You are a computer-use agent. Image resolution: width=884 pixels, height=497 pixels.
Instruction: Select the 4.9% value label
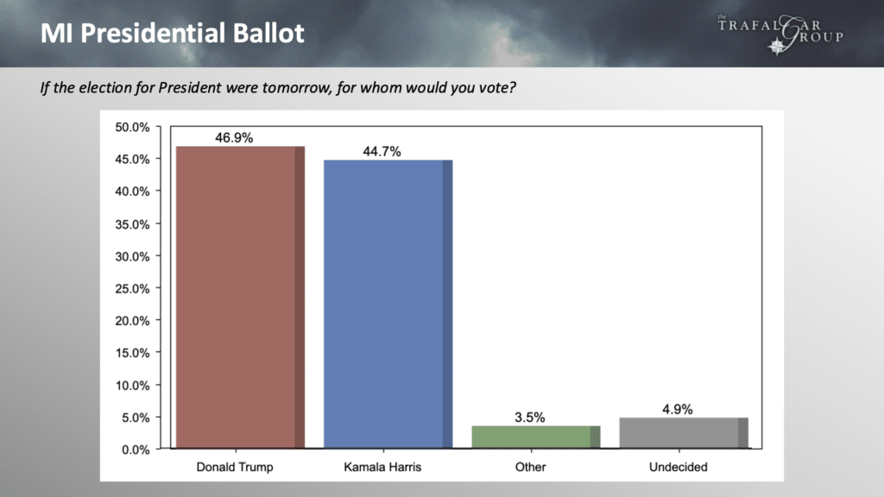[677, 408]
